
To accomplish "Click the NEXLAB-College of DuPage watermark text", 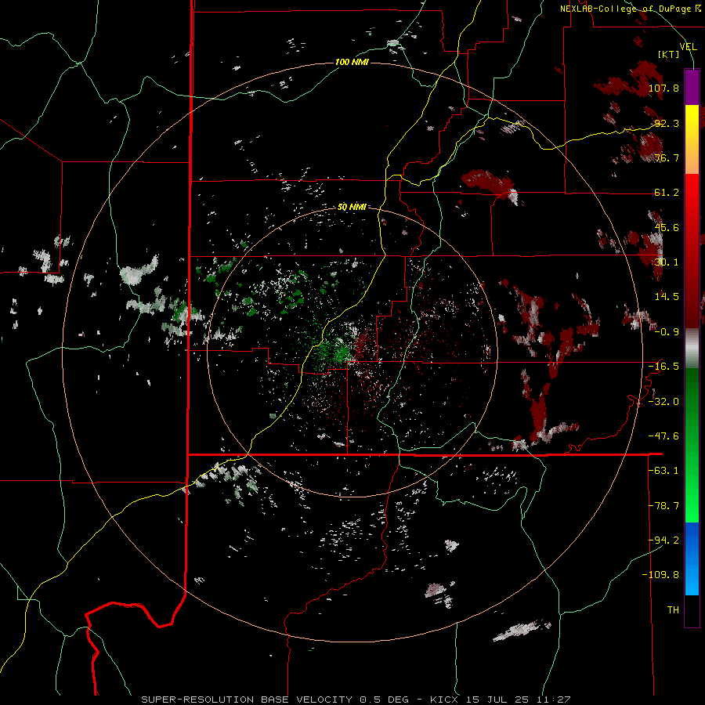I will 631,9.
